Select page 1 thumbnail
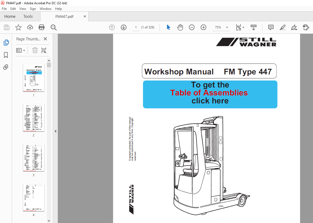Image resolution: width=313 pixels, height=223 pixels. 34,78
